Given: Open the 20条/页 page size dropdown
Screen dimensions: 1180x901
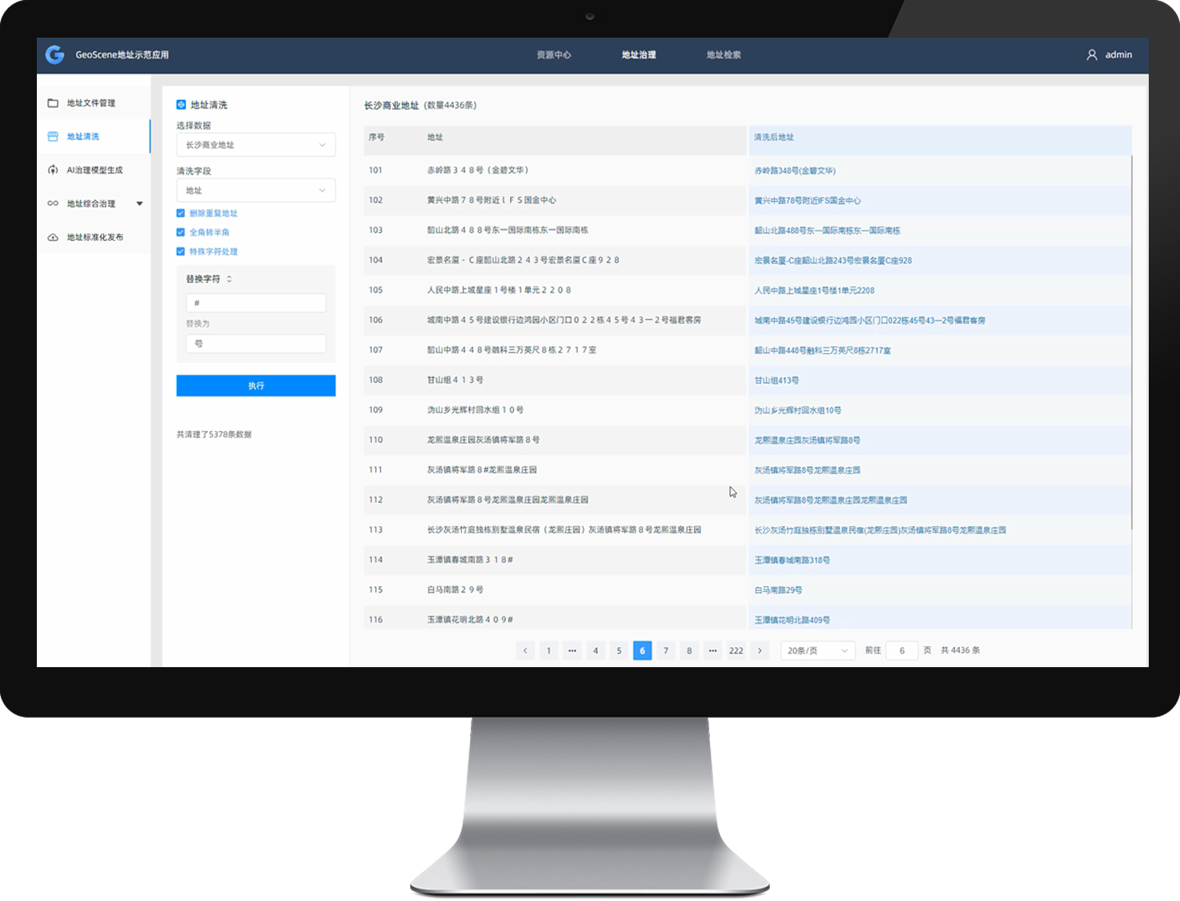Looking at the screenshot, I should 817,651.
